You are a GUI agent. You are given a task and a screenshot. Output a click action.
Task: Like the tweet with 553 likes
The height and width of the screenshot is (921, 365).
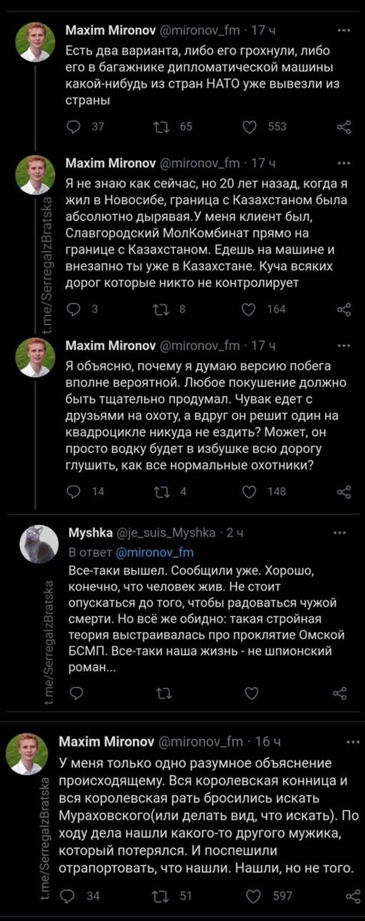(x=251, y=126)
